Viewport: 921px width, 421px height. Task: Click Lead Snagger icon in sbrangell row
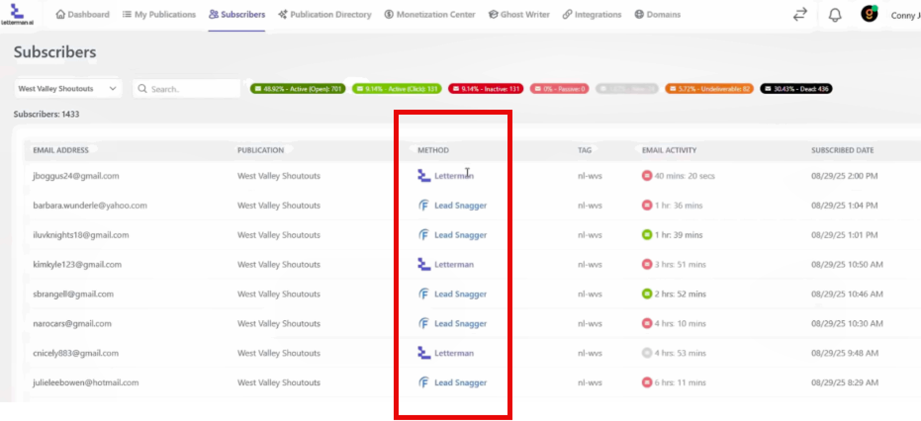pos(424,294)
